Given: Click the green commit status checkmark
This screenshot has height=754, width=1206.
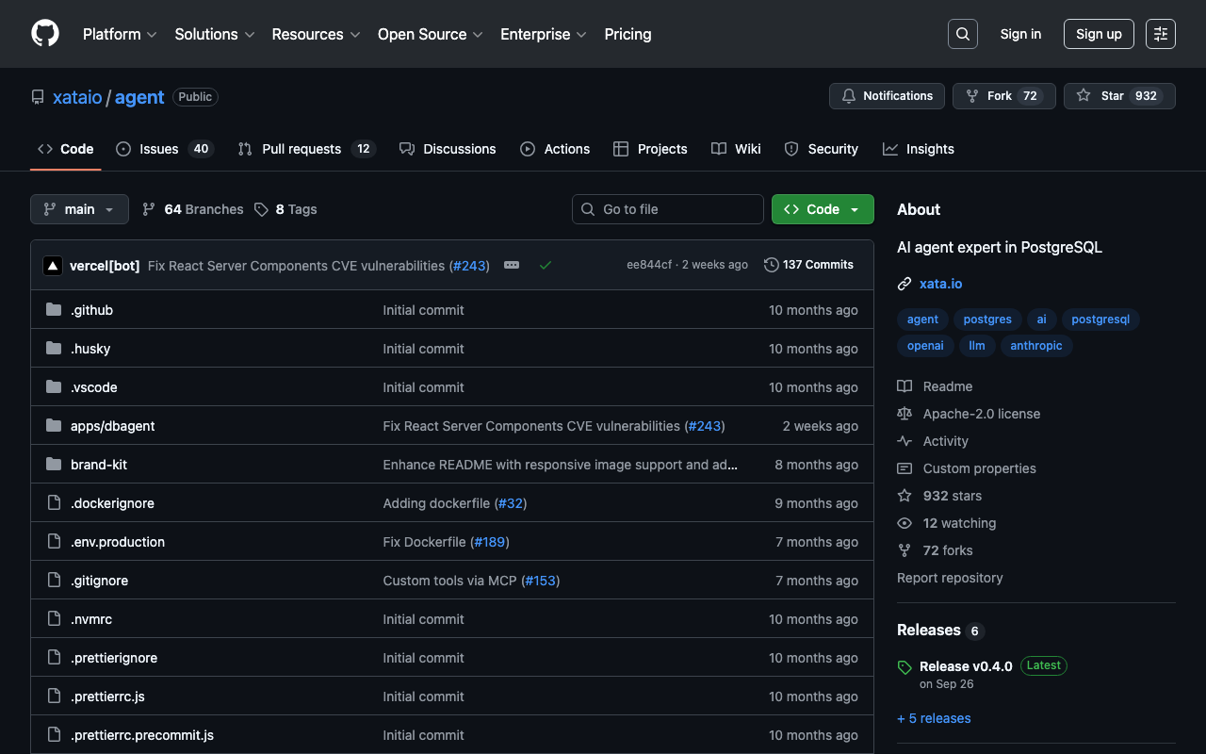Looking at the screenshot, I should click(546, 266).
